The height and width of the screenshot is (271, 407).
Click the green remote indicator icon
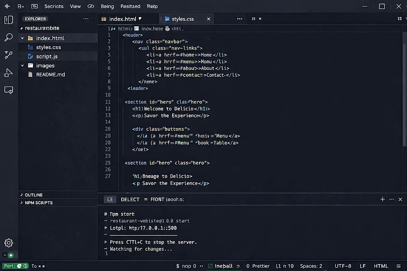[x=11, y=255]
